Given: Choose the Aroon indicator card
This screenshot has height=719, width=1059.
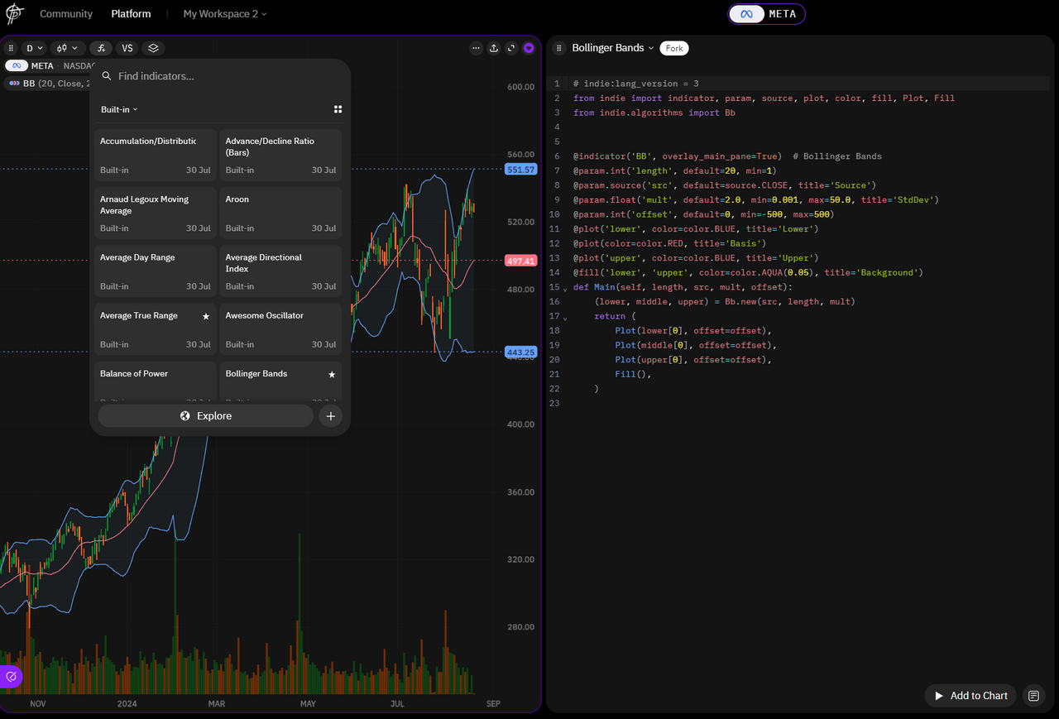Looking at the screenshot, I should pos(280,213).
